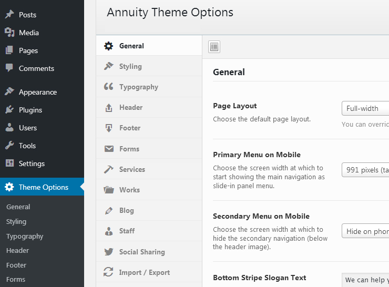Viewport: 389px width, 287px height.
Task: Open Typography submenu link in admin sidebar
Action: tap(25, 237)
